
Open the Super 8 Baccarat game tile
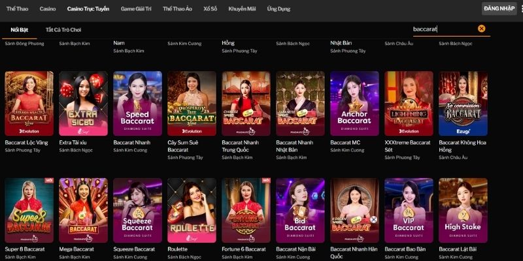point(29,210)
